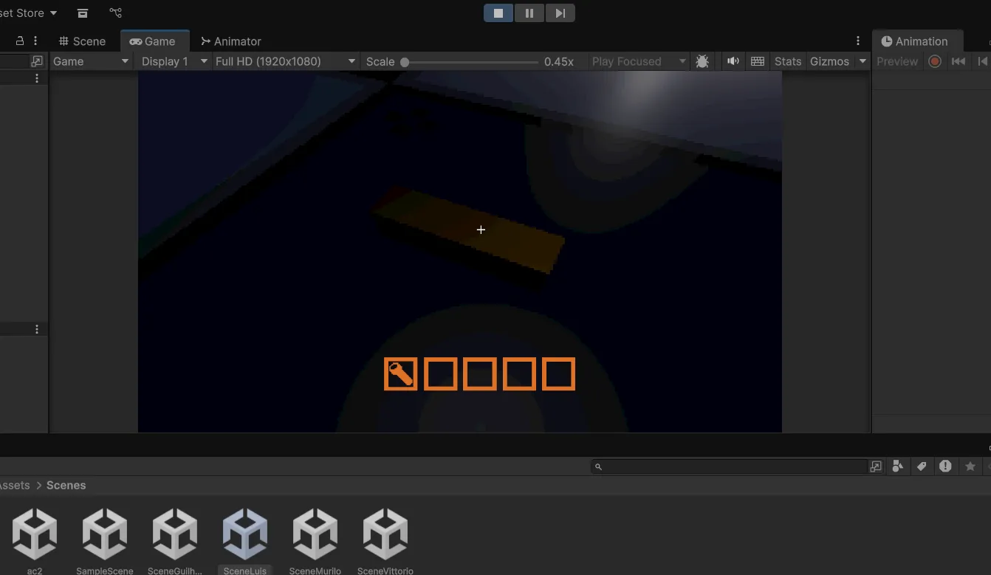
Task: Open the Scenes breadcrumb folder link
Action: (x=66, y=485)
